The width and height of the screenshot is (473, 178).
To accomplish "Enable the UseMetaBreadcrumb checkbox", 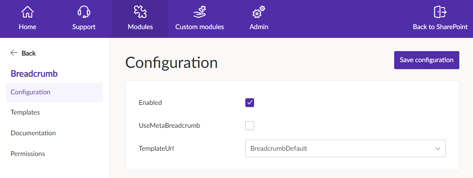I will pos(250,126).
